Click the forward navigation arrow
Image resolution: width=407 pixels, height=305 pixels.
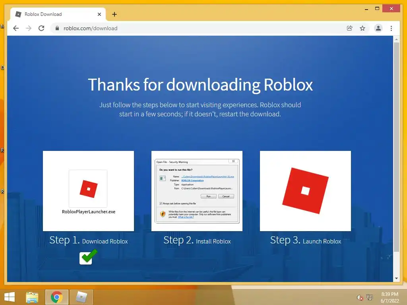click(x=29, y=28)
